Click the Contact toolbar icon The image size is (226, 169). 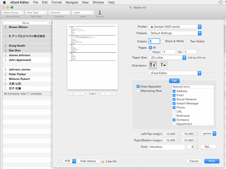click(99, 12)
